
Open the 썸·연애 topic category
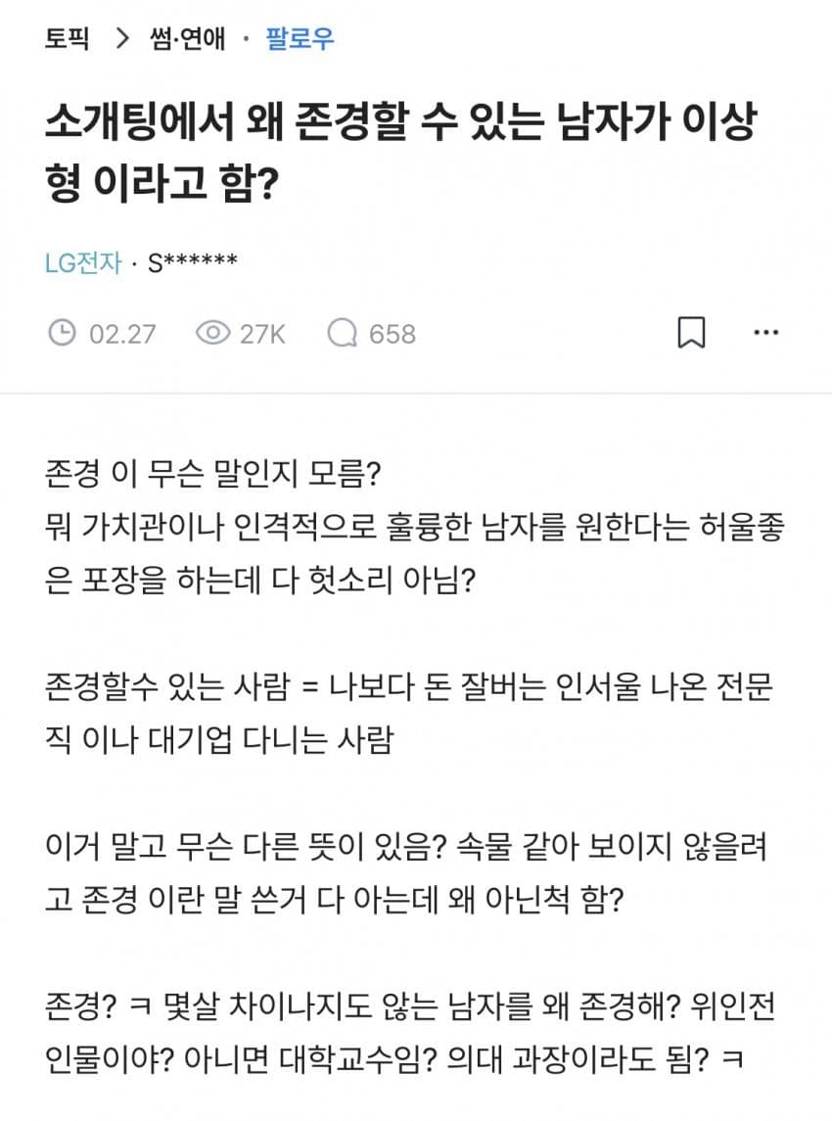(187, 38)
